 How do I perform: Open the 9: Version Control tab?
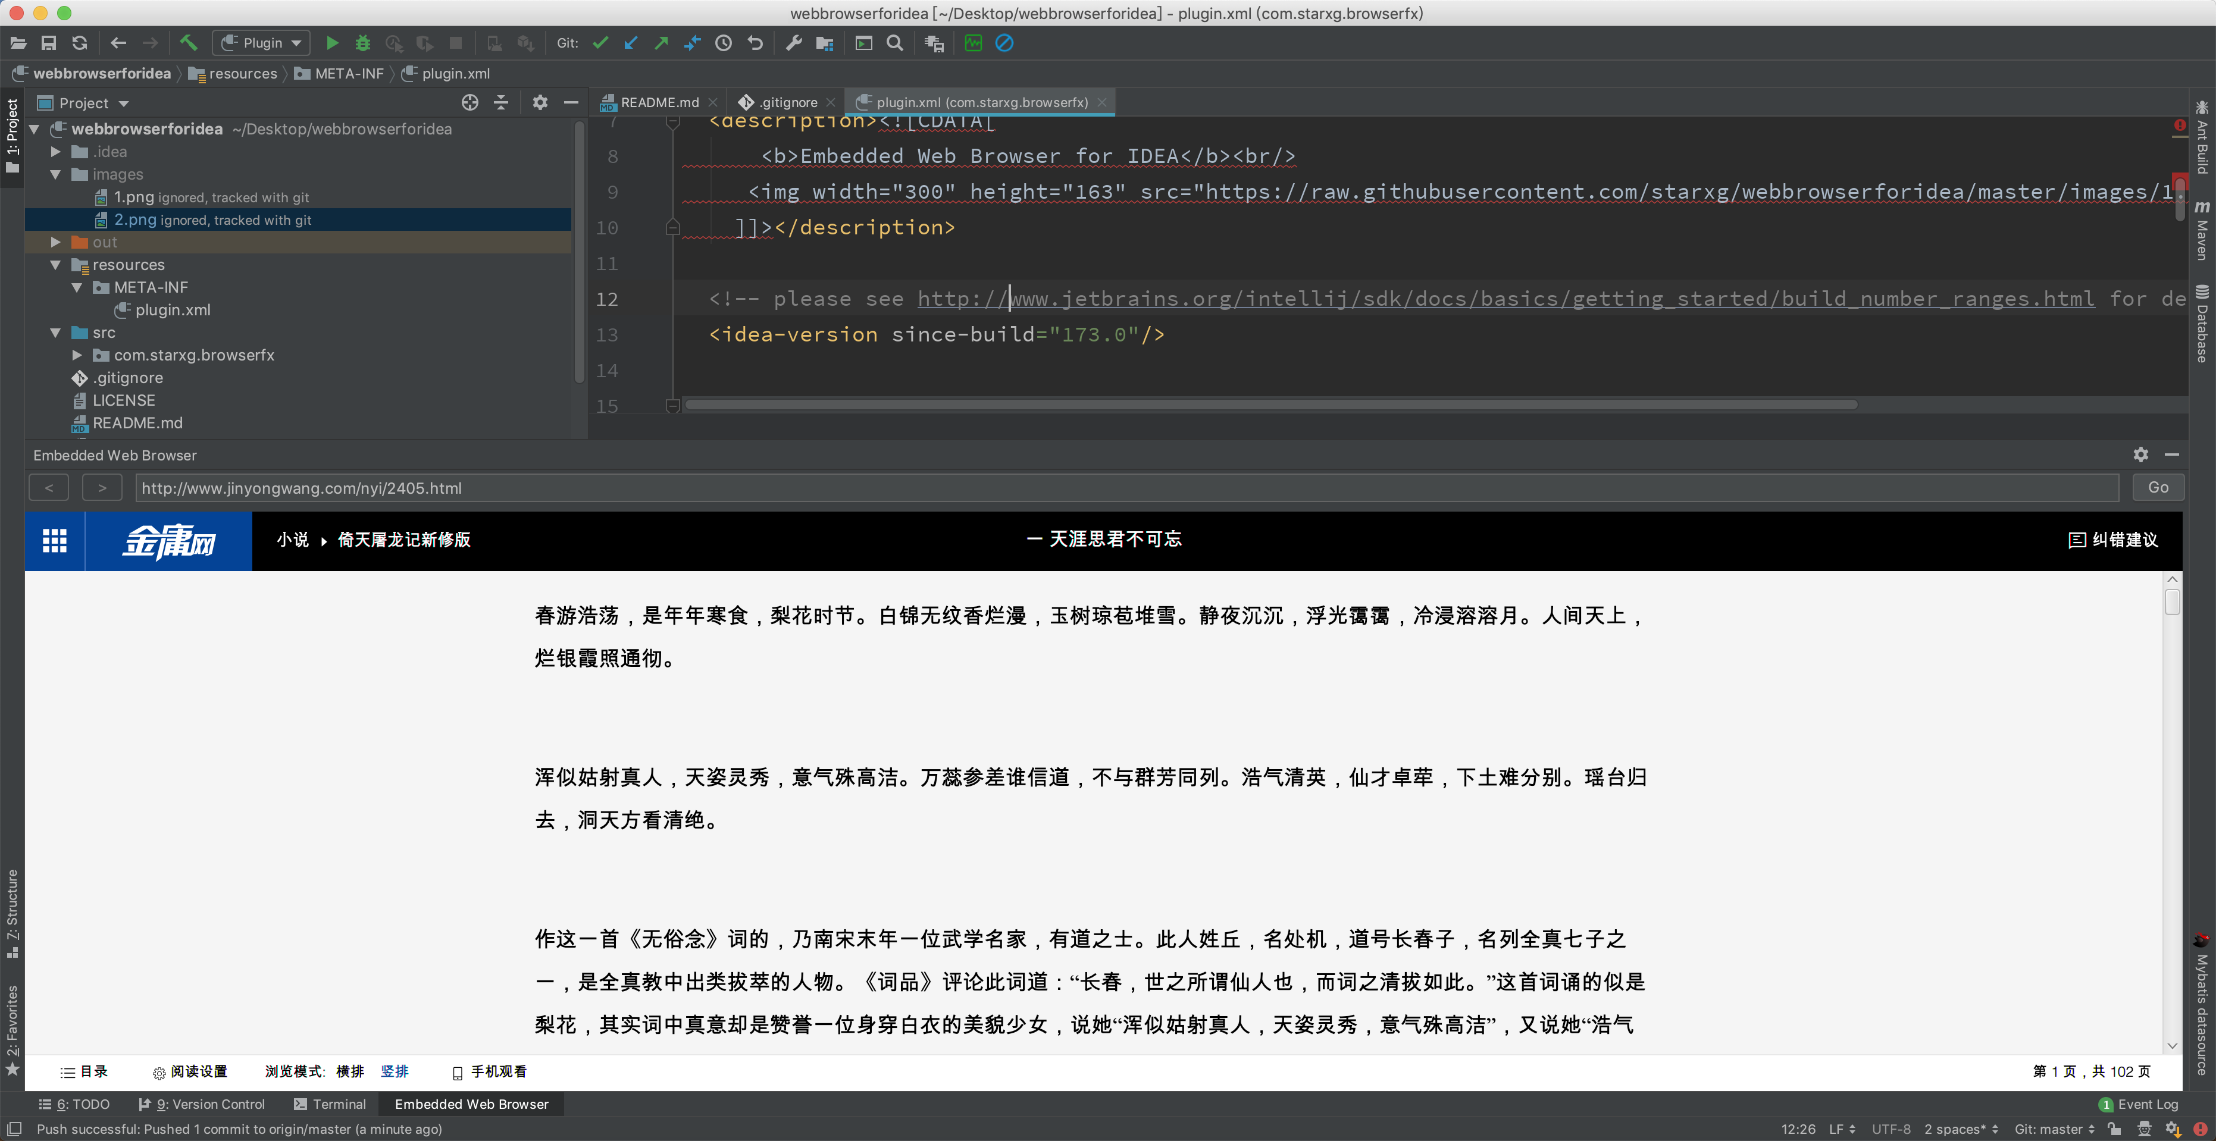click(202, 1104)
